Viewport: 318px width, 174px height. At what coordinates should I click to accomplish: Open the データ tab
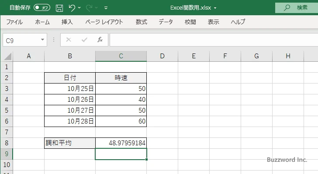pos(166,22)
